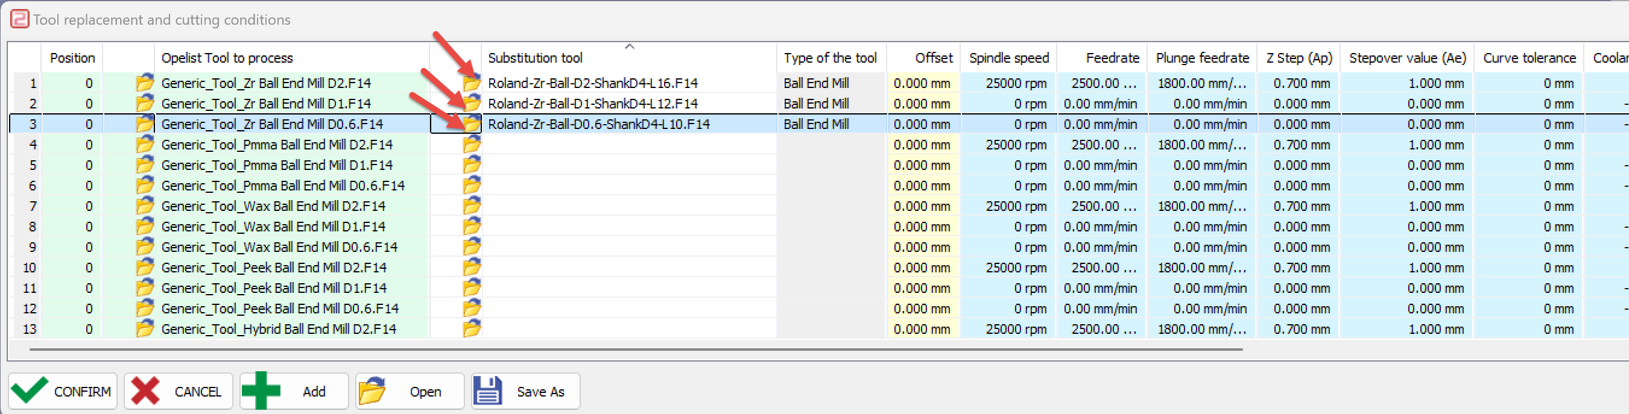The height and width of the screenshot is (414, 1629).
Task: Browse substitution tool folder icon for Roland-Zr-Ball-D0.6-ShankD4-L10.F14
Action: 472,124
